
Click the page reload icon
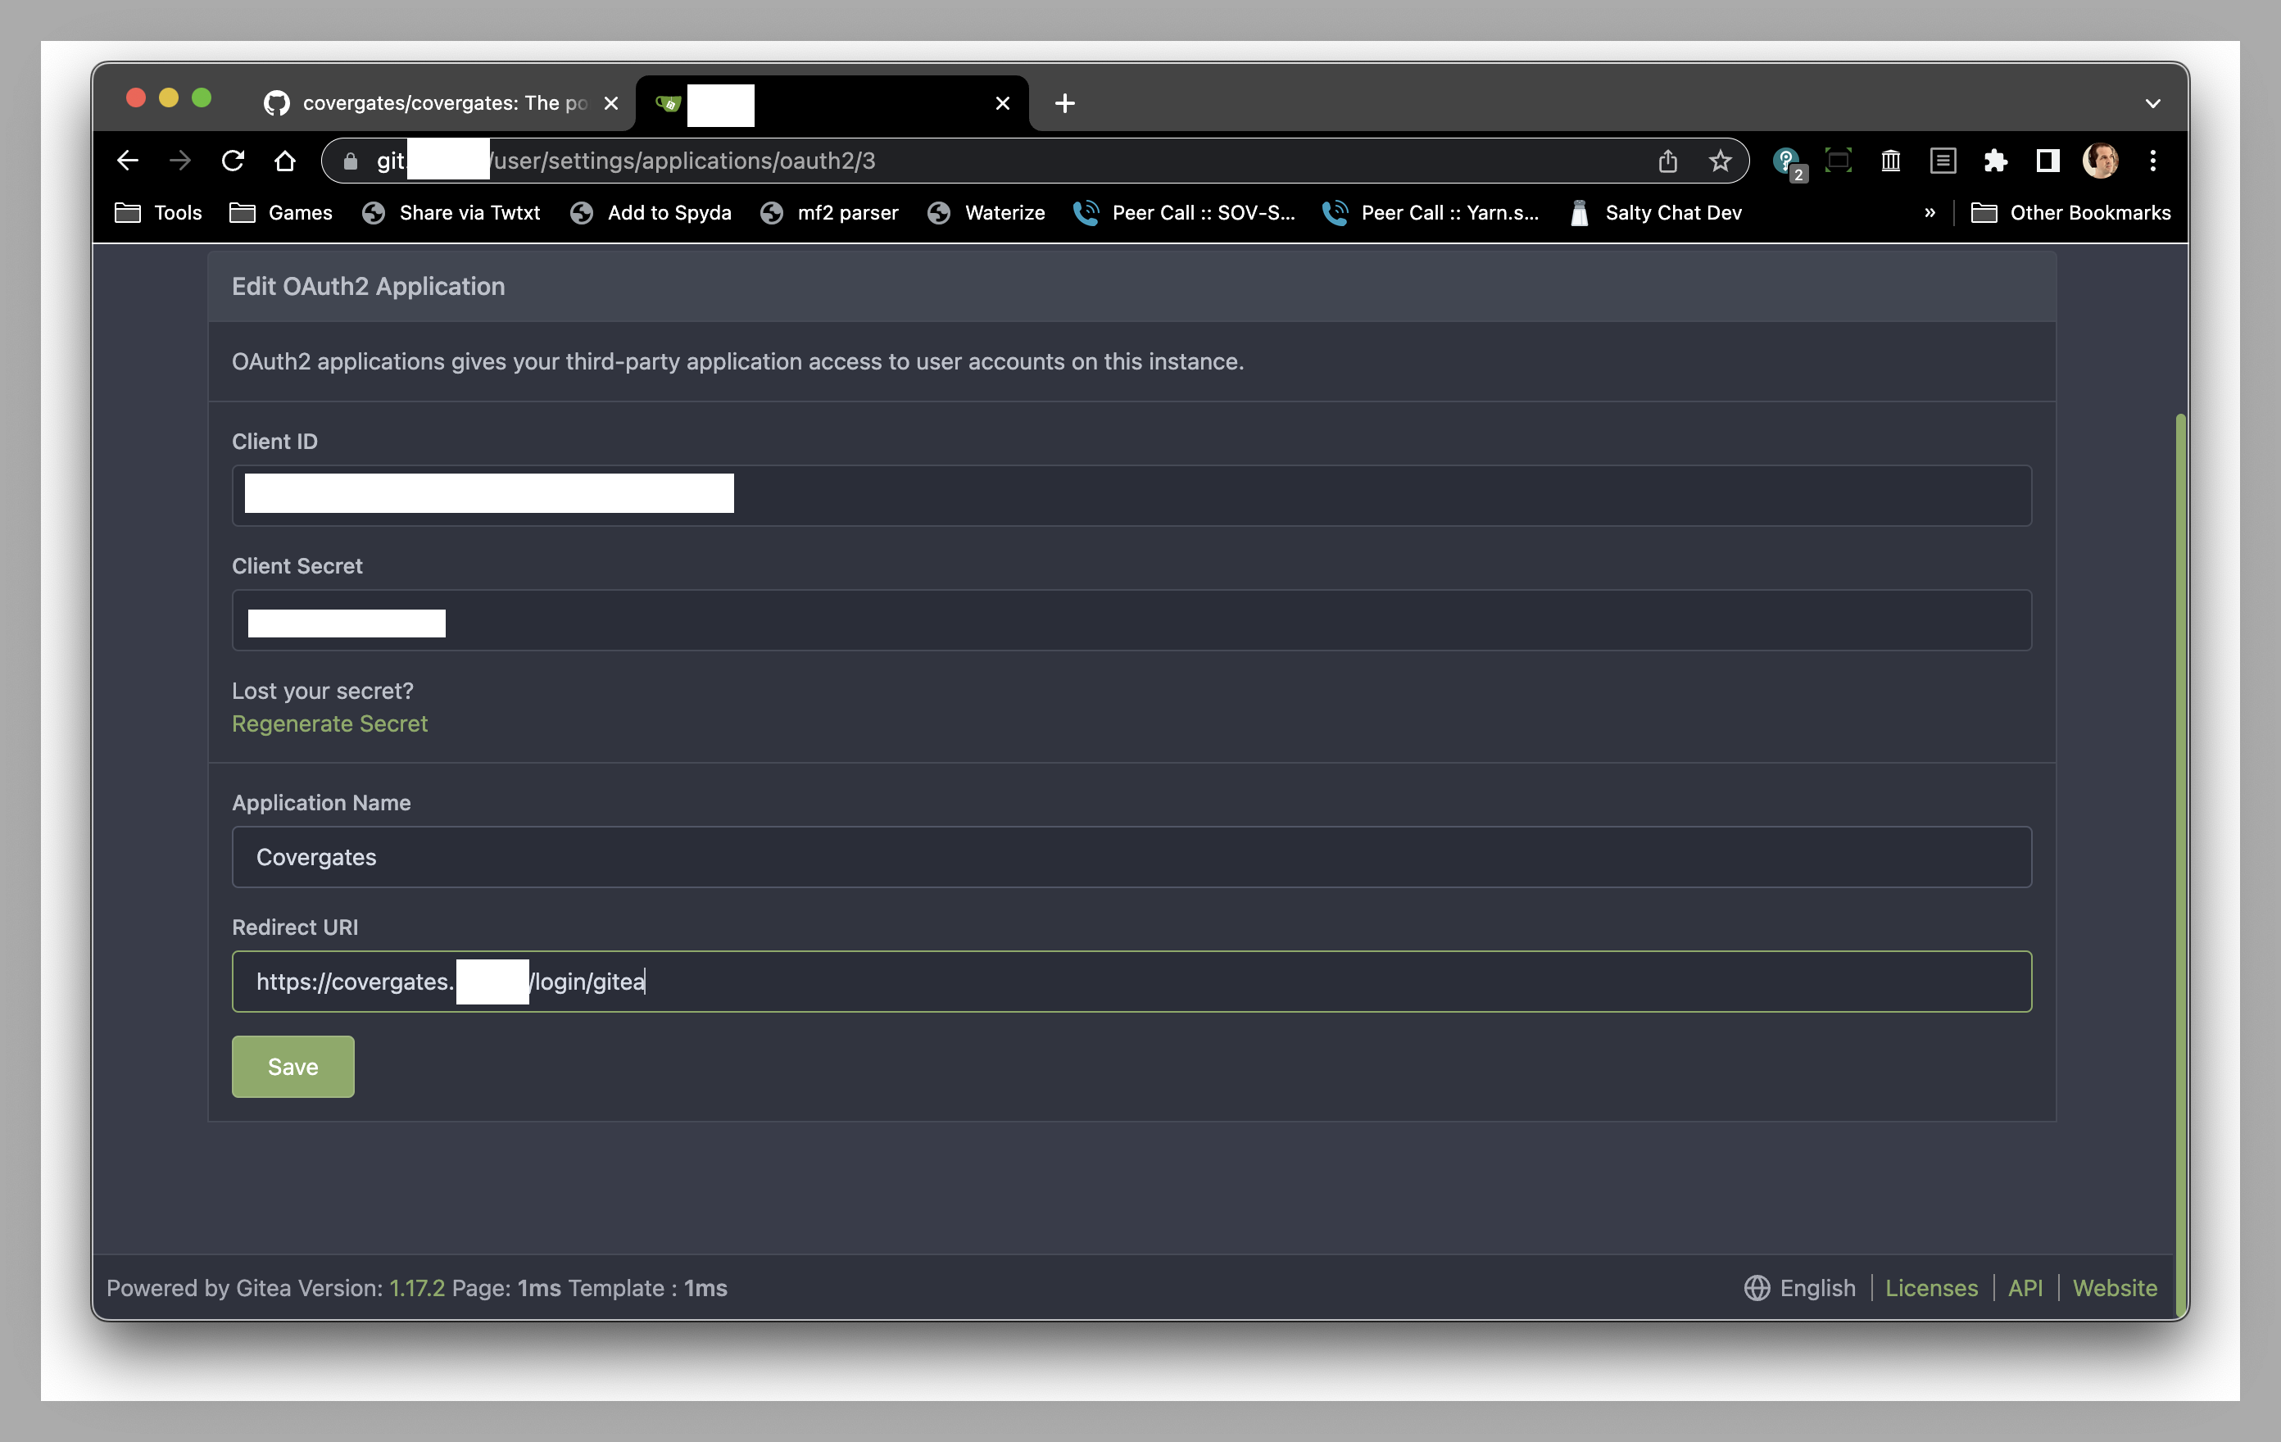(233, 160)
